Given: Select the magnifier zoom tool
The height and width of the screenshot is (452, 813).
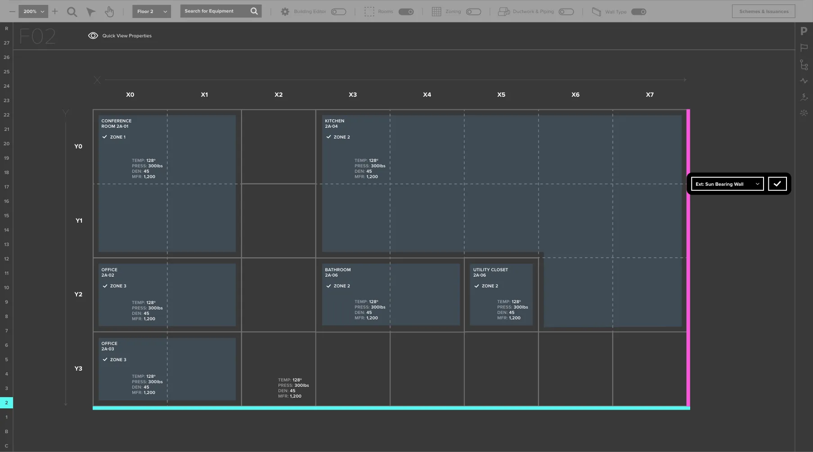Looking at the screenshot, I should [x=72, y=12].
